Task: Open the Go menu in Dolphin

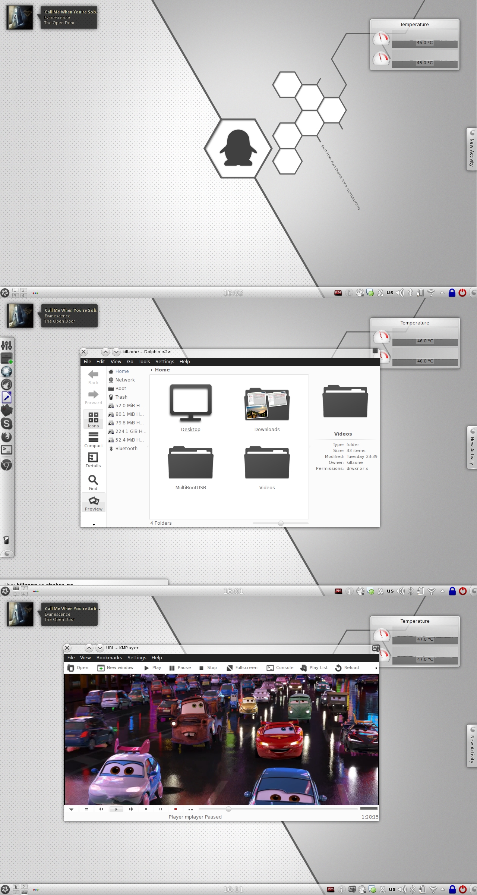Action: [x=130, y=362]
